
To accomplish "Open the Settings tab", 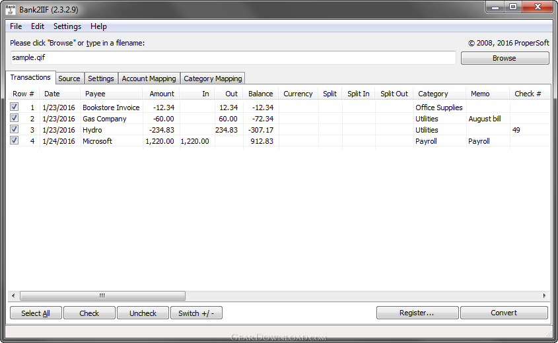I will pyautogui.click(x=101, y=78).
